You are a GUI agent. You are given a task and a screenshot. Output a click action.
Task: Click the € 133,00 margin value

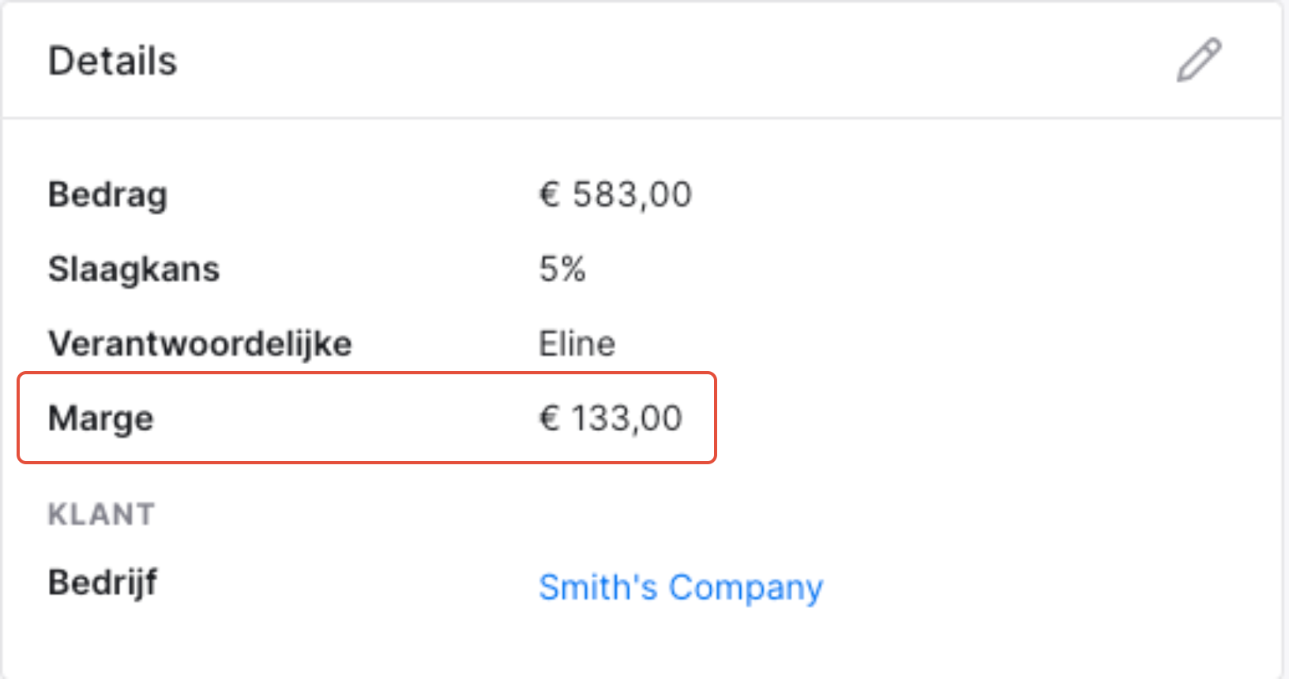tap(611, 418)
